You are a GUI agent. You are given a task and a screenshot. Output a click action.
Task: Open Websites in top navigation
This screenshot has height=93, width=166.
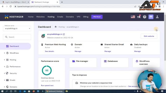[40, 17]
